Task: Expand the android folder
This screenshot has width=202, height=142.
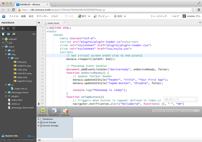Action: click(x=3, y=39)
